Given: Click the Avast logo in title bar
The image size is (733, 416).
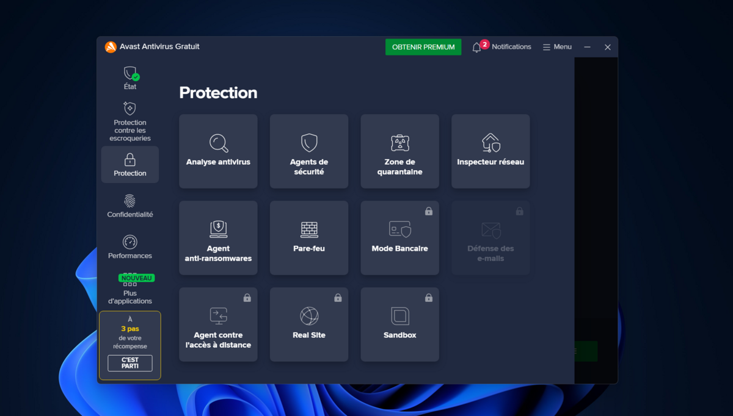Looking at the screenshot, I should coord(111,47).
